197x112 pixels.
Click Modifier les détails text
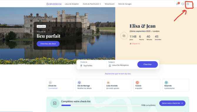tap(84, 88)
